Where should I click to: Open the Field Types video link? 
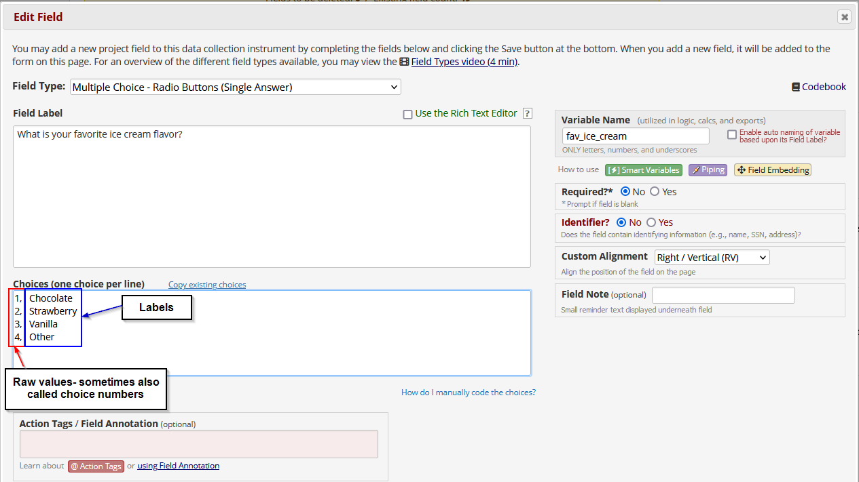coord(464,62)
